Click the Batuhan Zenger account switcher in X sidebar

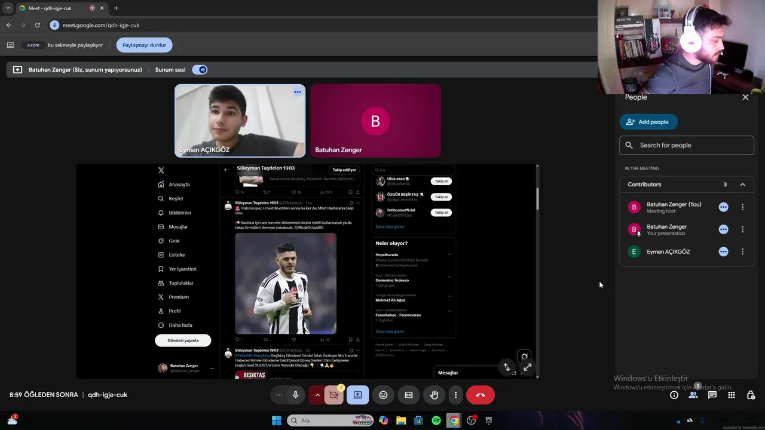click(185, 368)
